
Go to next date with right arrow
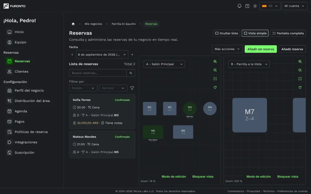click(x=132, y=55)
